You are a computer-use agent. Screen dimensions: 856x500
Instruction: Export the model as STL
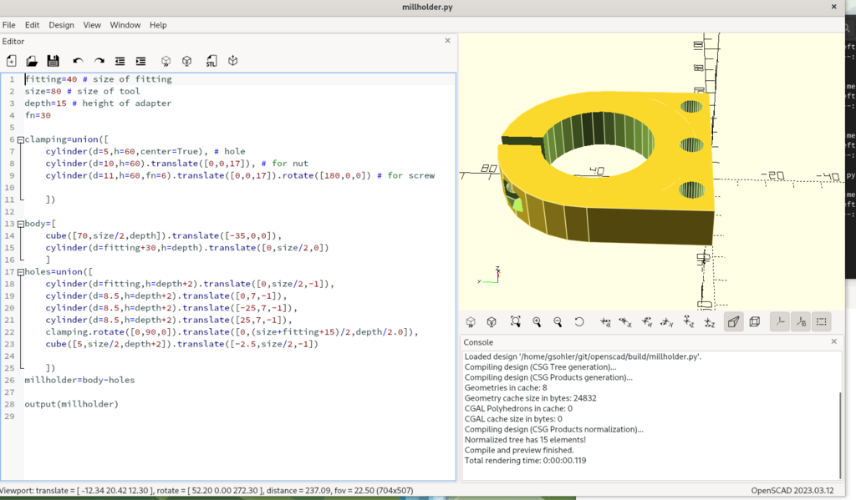pyautogui.click(x=211, y=61)
